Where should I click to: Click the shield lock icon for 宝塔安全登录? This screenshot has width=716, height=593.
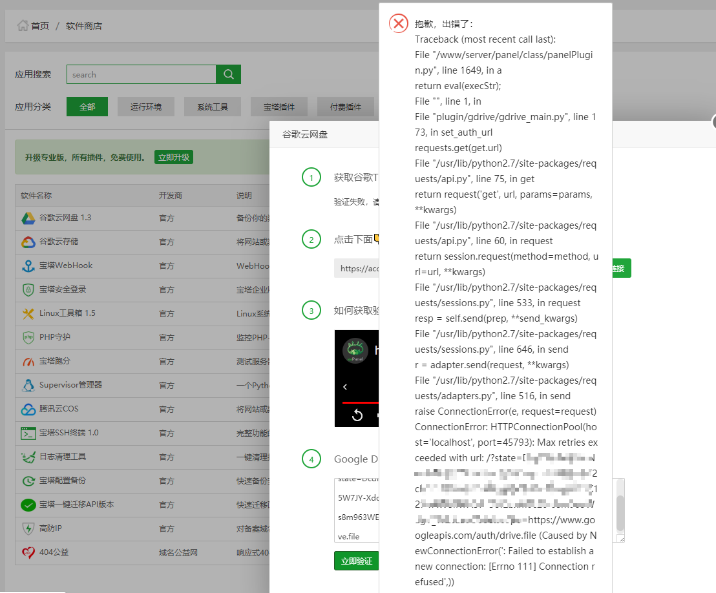pyautogui.click(x=28, y=290)
